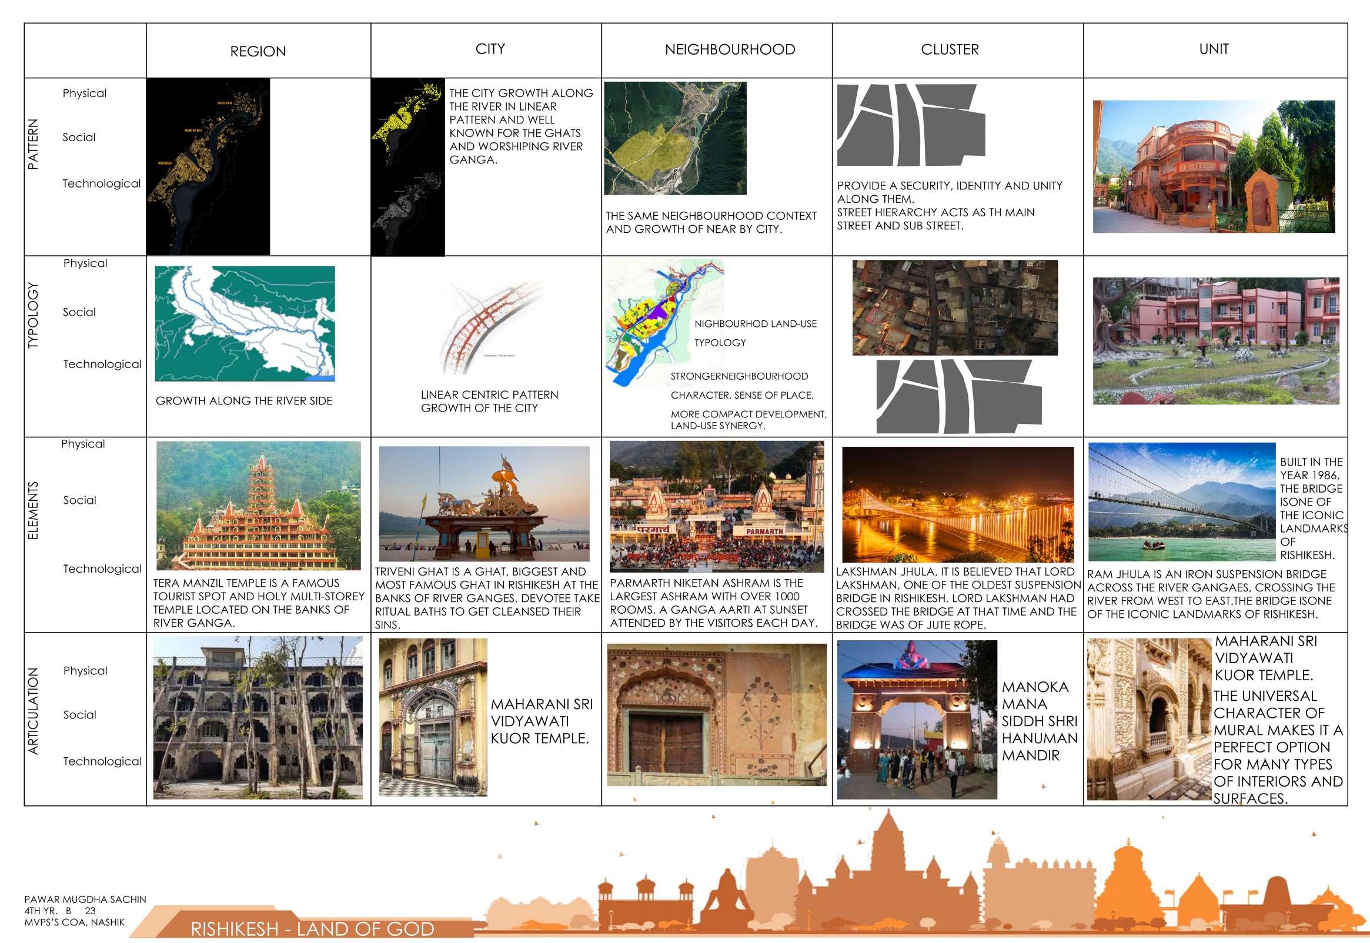Click the ARTICULATION row label
1370x943 pixels.
tap(33, 711)
